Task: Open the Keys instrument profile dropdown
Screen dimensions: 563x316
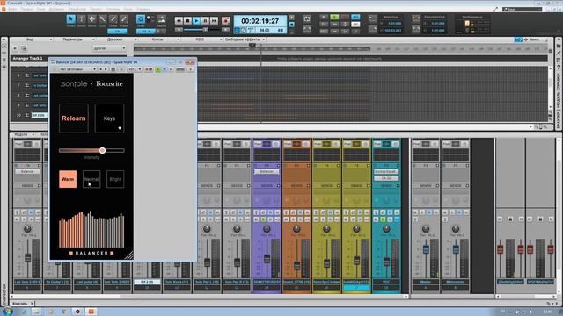Action: [109, 118]
